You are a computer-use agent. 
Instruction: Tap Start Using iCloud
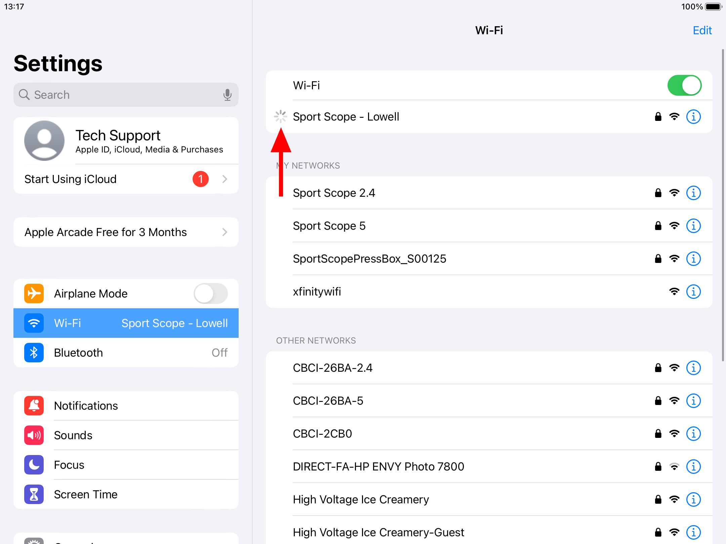click(126, 179)
